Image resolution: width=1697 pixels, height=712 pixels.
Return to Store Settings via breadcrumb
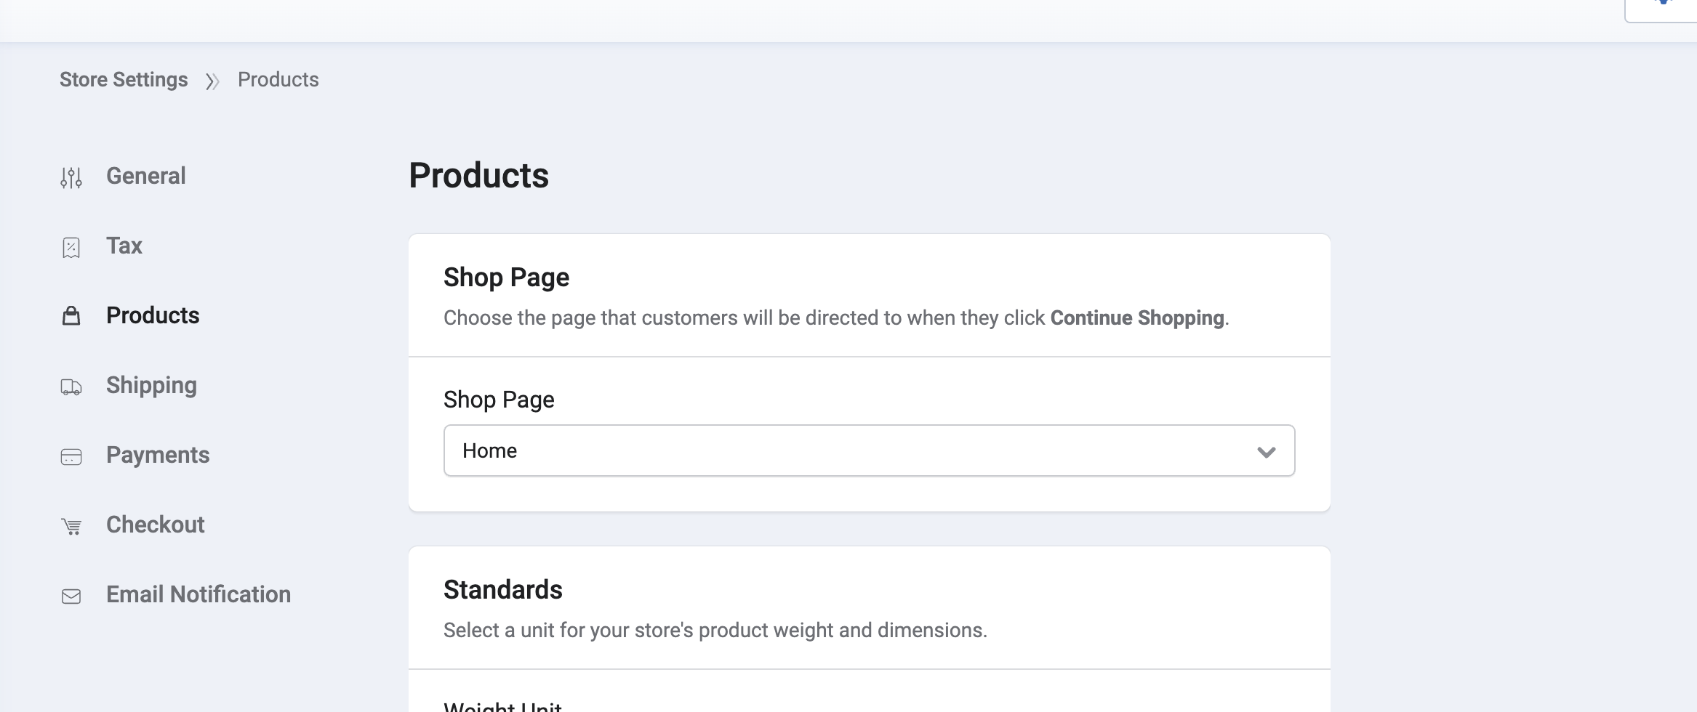coord(124,79)
